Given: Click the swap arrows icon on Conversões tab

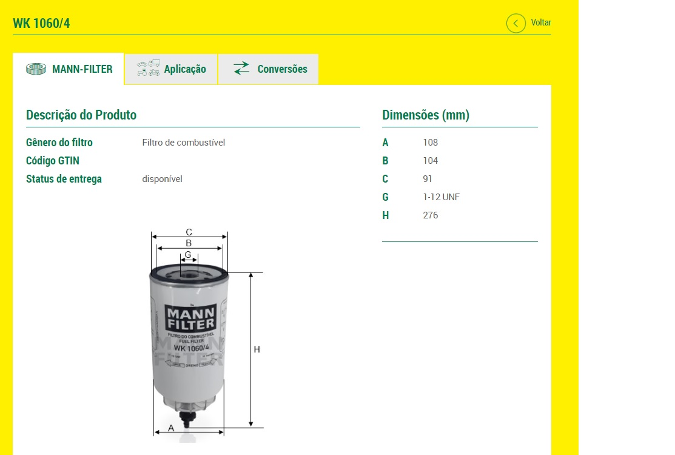Looking at the screenshot, I should 241,69.
